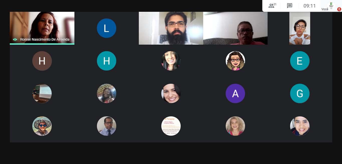
Task: Select the cartoon avatar with red glasses
Action: (235, 61)
